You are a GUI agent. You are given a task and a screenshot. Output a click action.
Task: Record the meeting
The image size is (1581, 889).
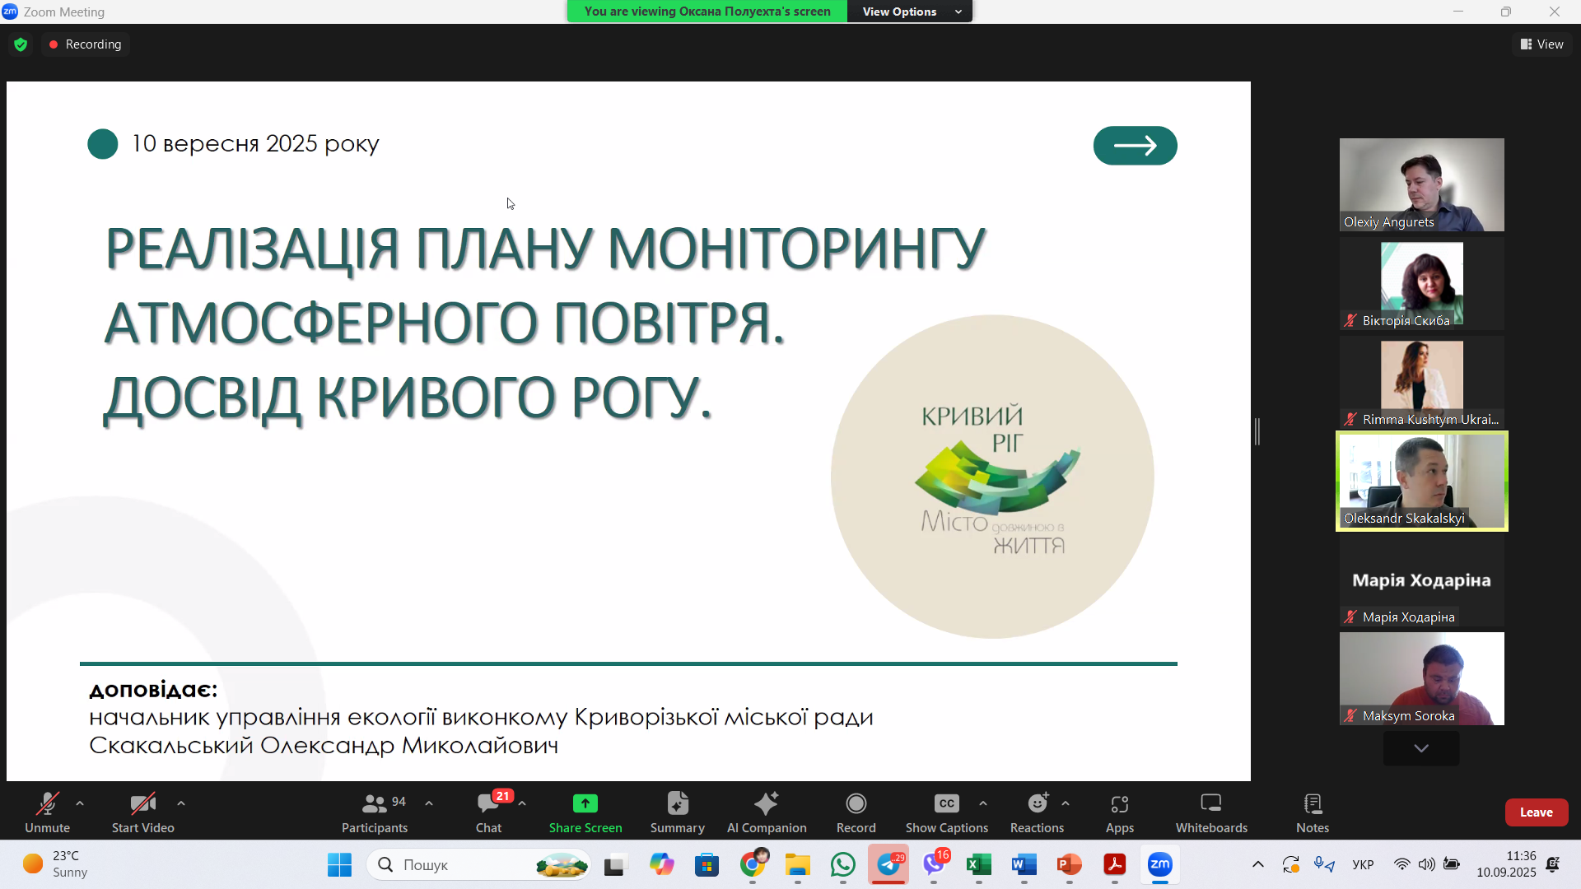click(856, 811)
